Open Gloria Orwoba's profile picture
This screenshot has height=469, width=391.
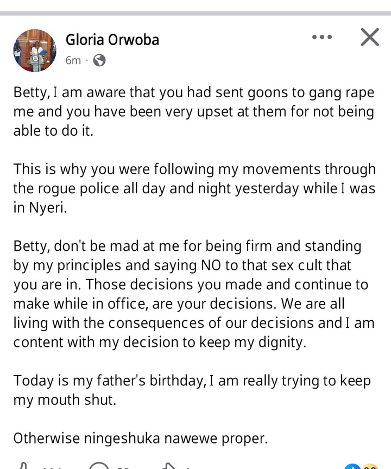pyautogui.click(x=35, y=50)
